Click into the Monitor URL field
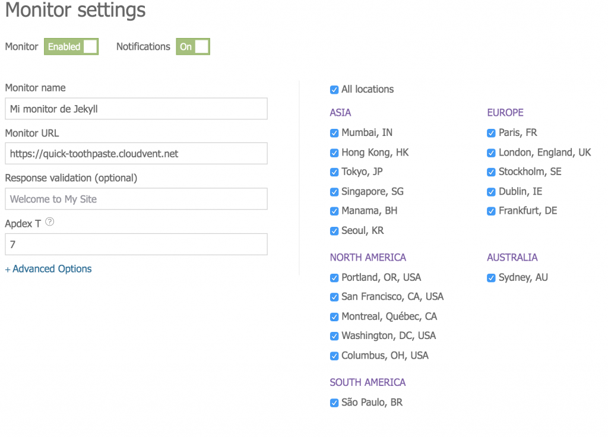Viewport: 608px width, 437px height. [x=136, y=154]
